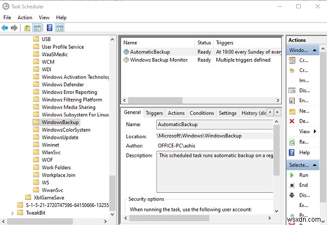
Task: Click End in the Selected Item actions
Action: coord(304,185)
